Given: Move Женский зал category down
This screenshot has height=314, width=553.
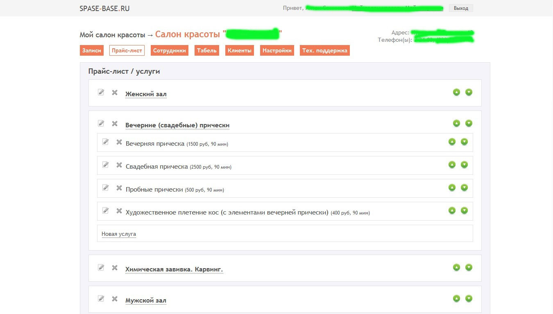Looking at the screenshot, I should pyautogui.click(x=469, y=92).
